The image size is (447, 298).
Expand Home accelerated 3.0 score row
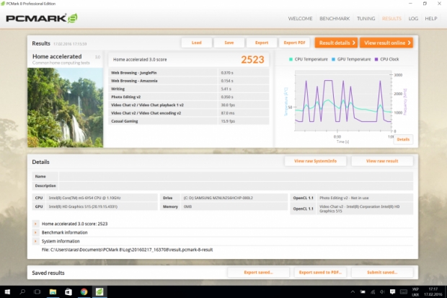(35, 224)
